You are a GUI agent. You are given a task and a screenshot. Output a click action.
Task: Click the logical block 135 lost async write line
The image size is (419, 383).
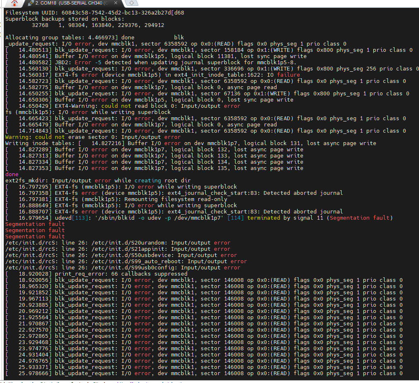pyautogui.click(x=154, y=168)
